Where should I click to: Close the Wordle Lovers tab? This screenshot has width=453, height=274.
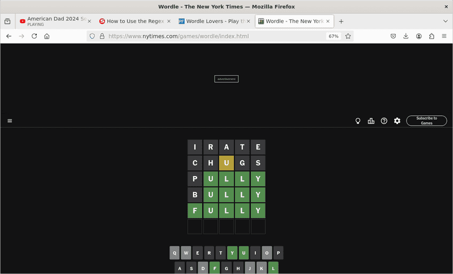point(249,22)
